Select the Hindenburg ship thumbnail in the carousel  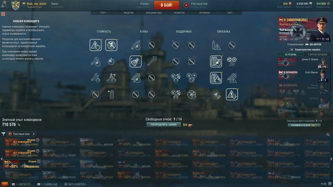click(x=22, y=164)
